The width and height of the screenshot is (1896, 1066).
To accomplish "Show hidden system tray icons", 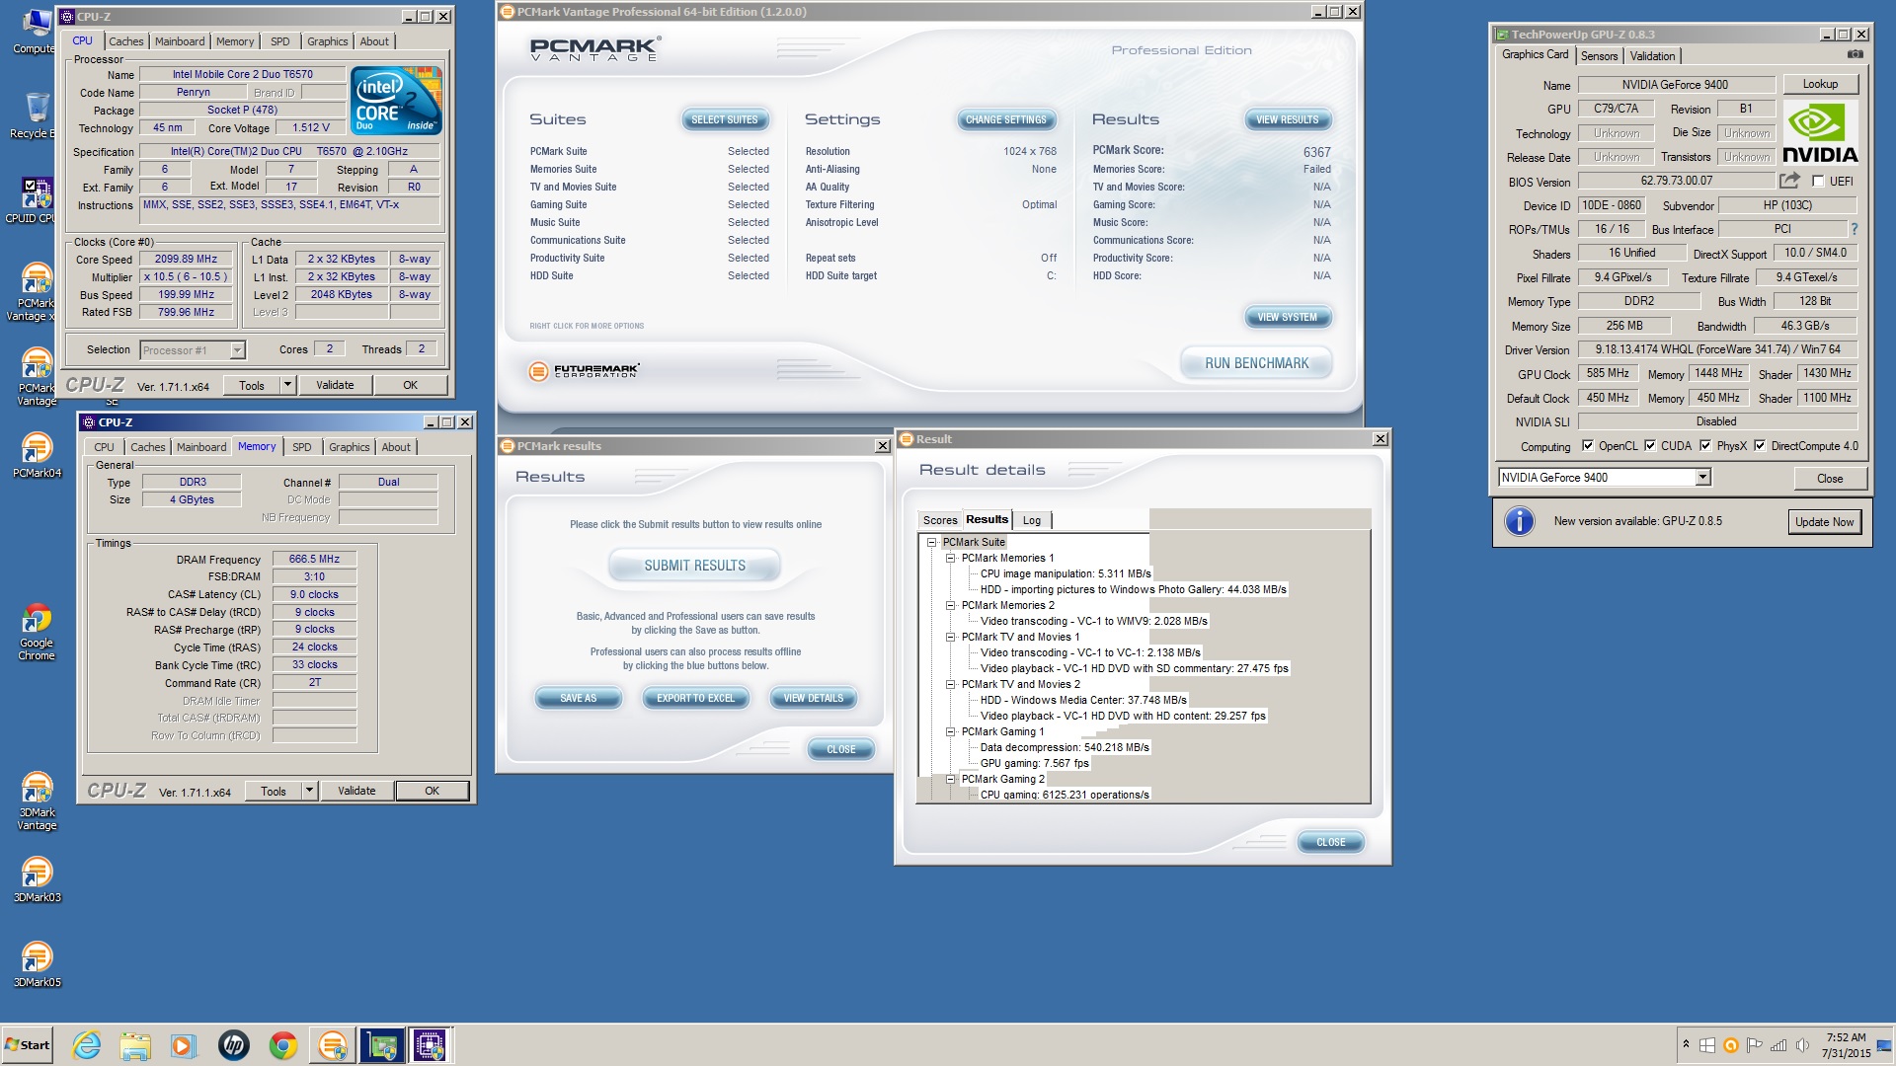I will click(x=1686, y=1044).
